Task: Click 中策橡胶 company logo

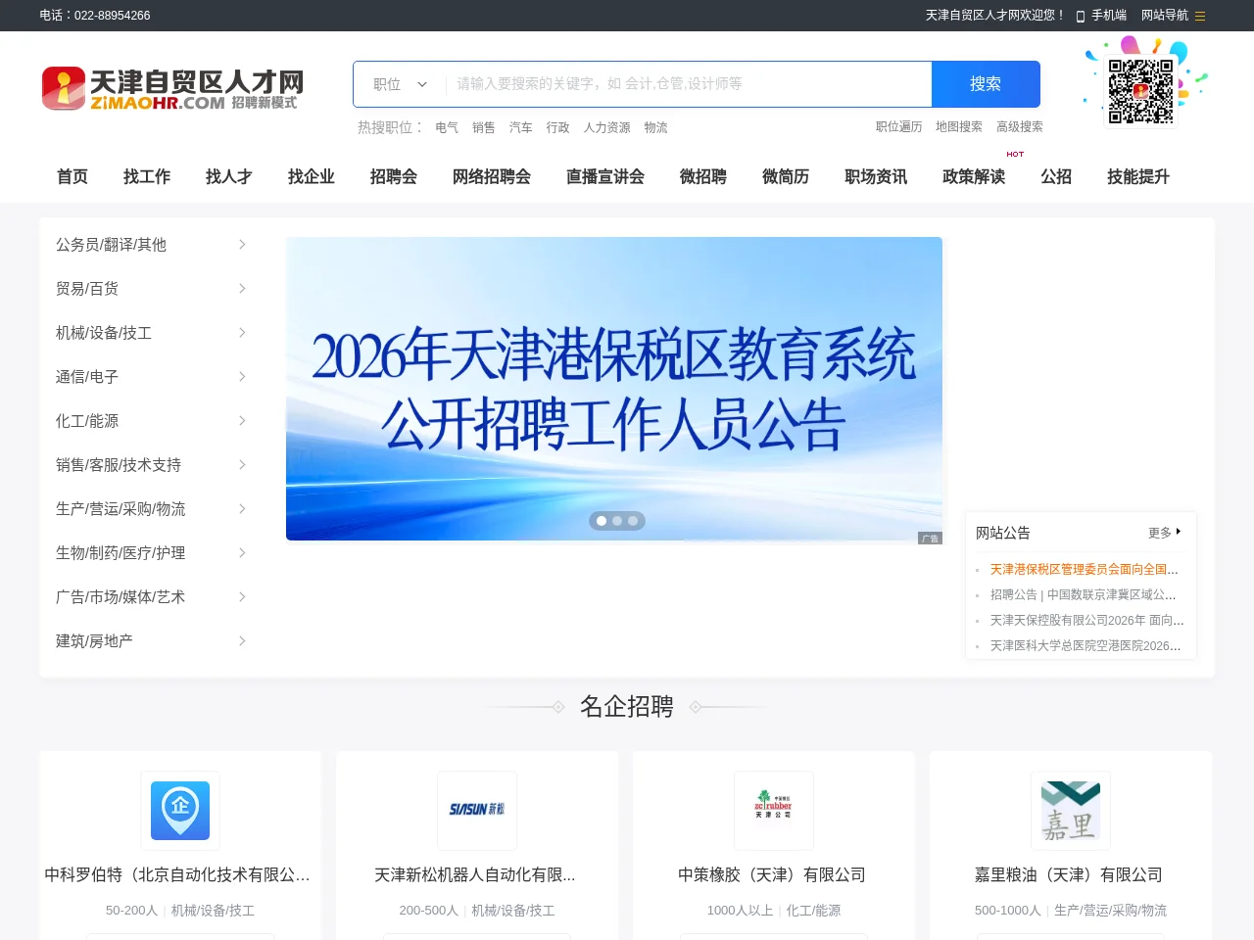Action: pos(774,811)
